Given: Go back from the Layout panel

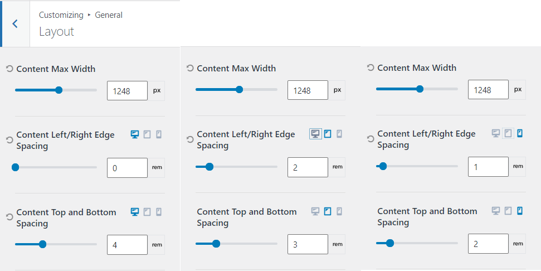Looking at the screenshot, I should click(x=15, y=23).
